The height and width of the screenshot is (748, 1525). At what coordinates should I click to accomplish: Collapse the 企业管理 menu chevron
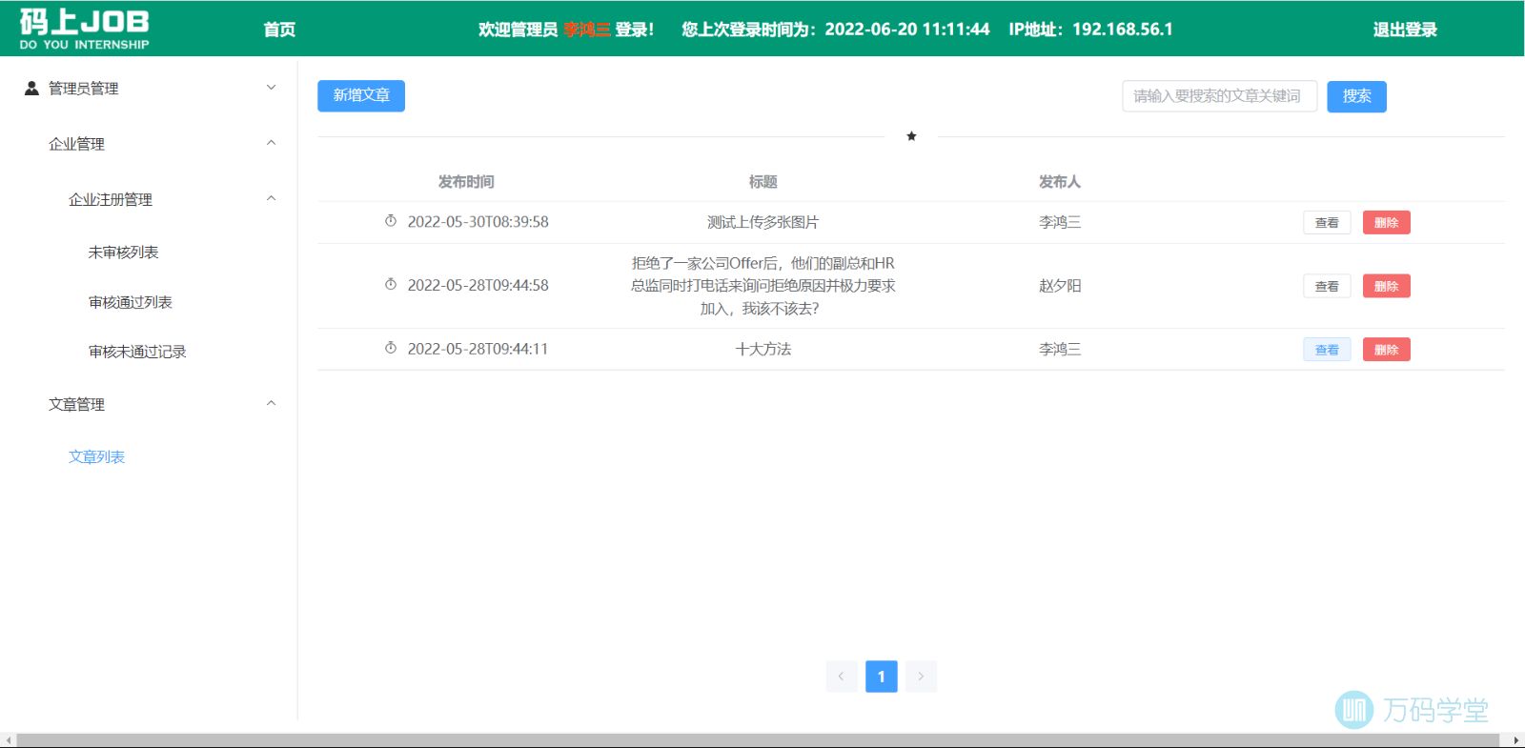271,143
